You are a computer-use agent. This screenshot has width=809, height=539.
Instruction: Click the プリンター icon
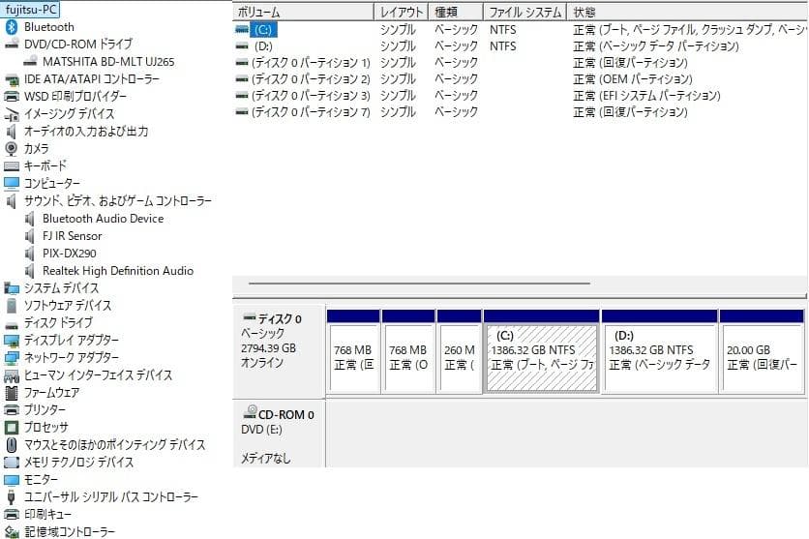coord(12,410)
